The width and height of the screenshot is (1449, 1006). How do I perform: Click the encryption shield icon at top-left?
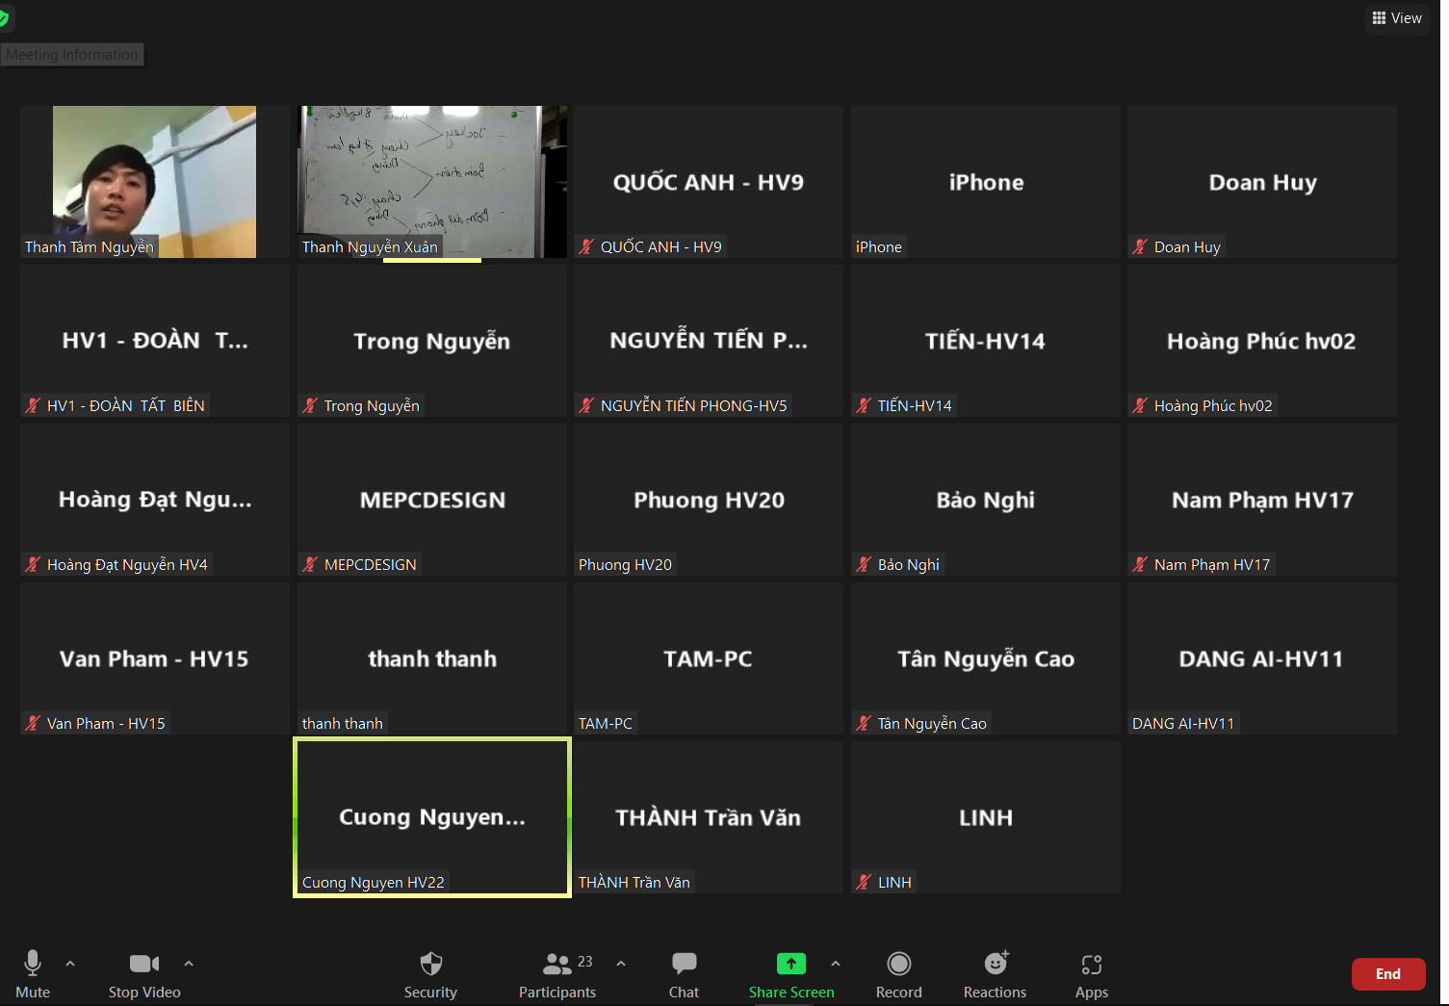[4, 18]
